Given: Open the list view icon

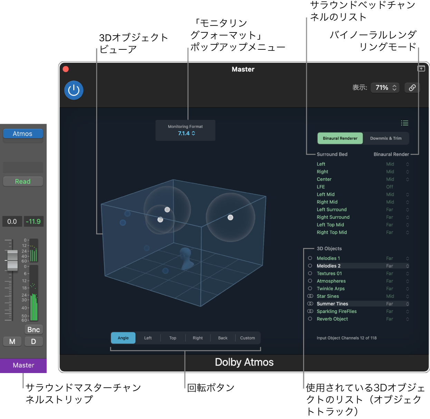Looking at the screenshot, I should 404,123.
